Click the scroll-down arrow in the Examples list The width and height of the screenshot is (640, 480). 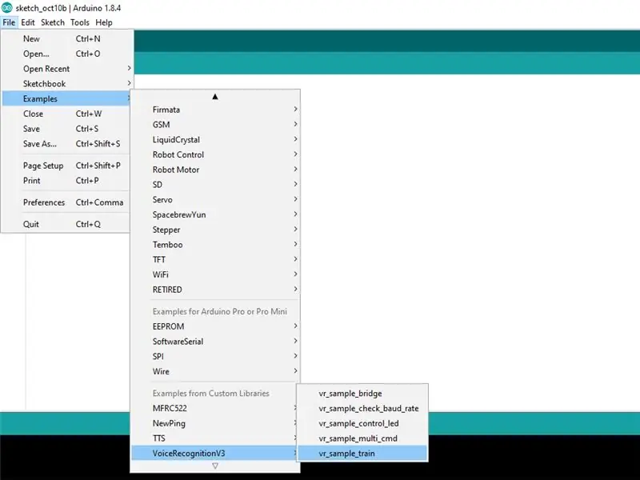coord(215,466)
